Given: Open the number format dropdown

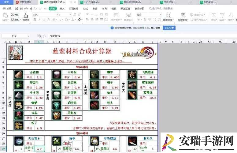Looking at the screenshot, I should (x=161, y=15).
